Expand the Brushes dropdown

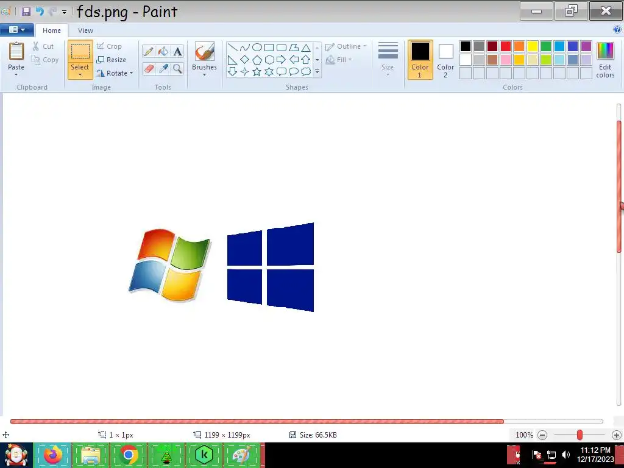(x=204, y=75)
